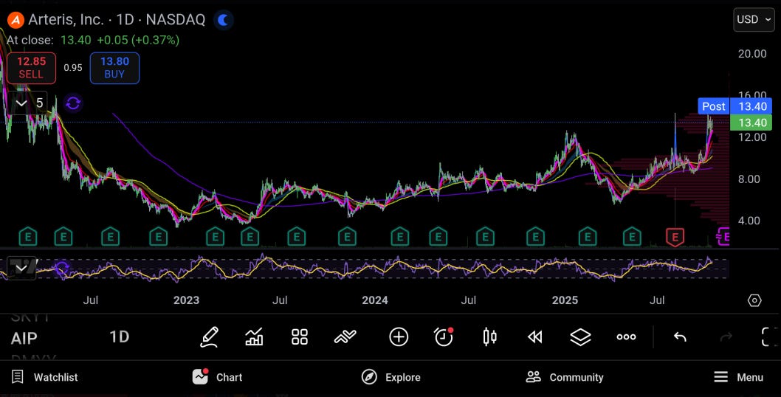Open chart settings hexagon icon
The image size is (781, 397).
click(x=754, y=300)
